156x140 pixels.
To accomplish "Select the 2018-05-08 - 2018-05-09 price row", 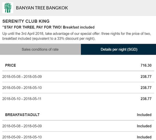I will [x=78, y=77].
